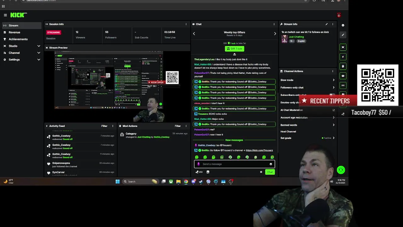403x227 pixels.
Task: Open AI Chat Moderation external link
Action: [334, 110]
